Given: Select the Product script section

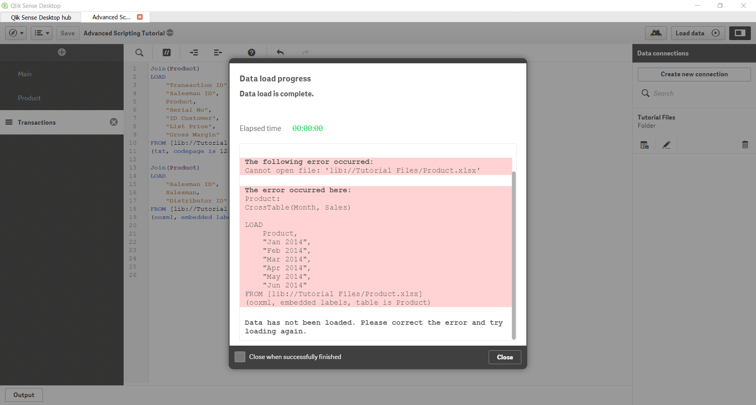Looking at the screenshot, I should point(29,98).
